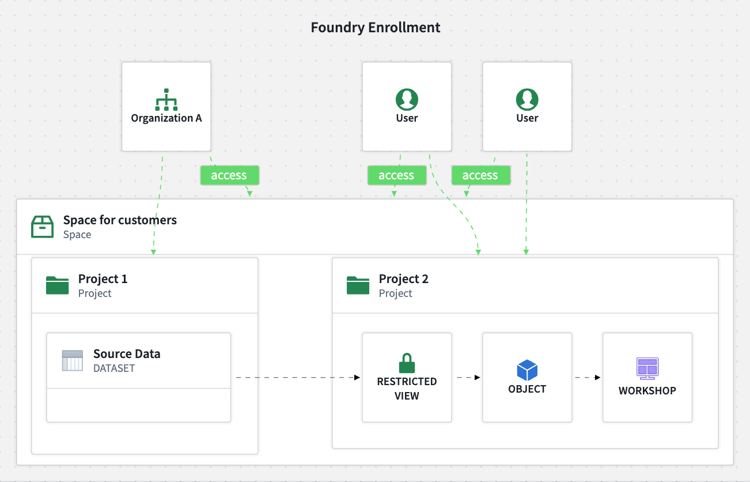The image size is (750, 482).
Task: Click the Restricted View lock icon
Action: 407,363
